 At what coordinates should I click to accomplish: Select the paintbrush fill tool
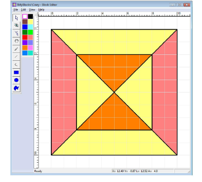click(x=16, y=49)
